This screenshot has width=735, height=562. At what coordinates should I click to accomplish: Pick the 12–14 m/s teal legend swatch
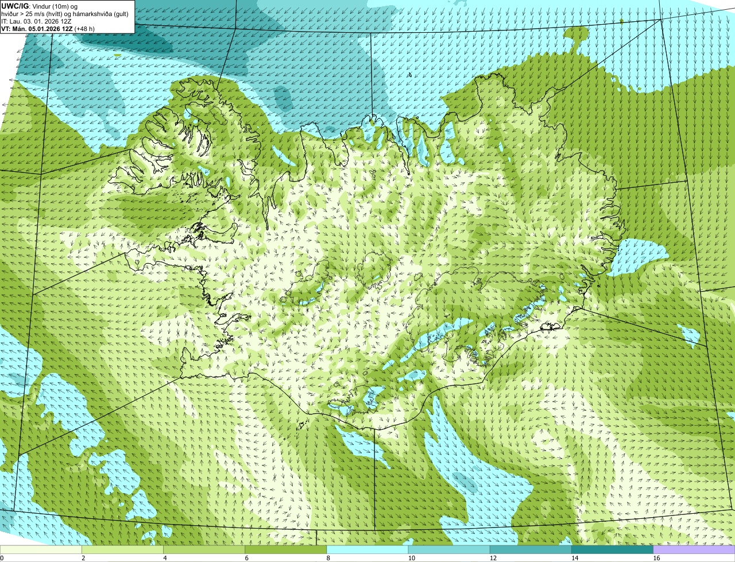coord(531,549)
